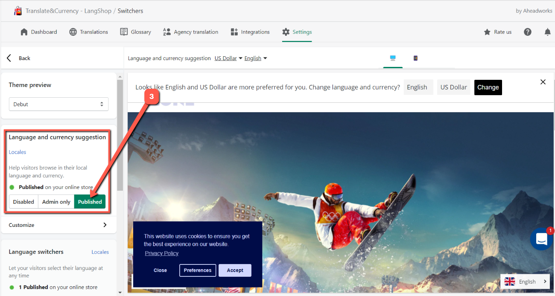
Task: Expand the Customize section
Action: tap(58, 225)
